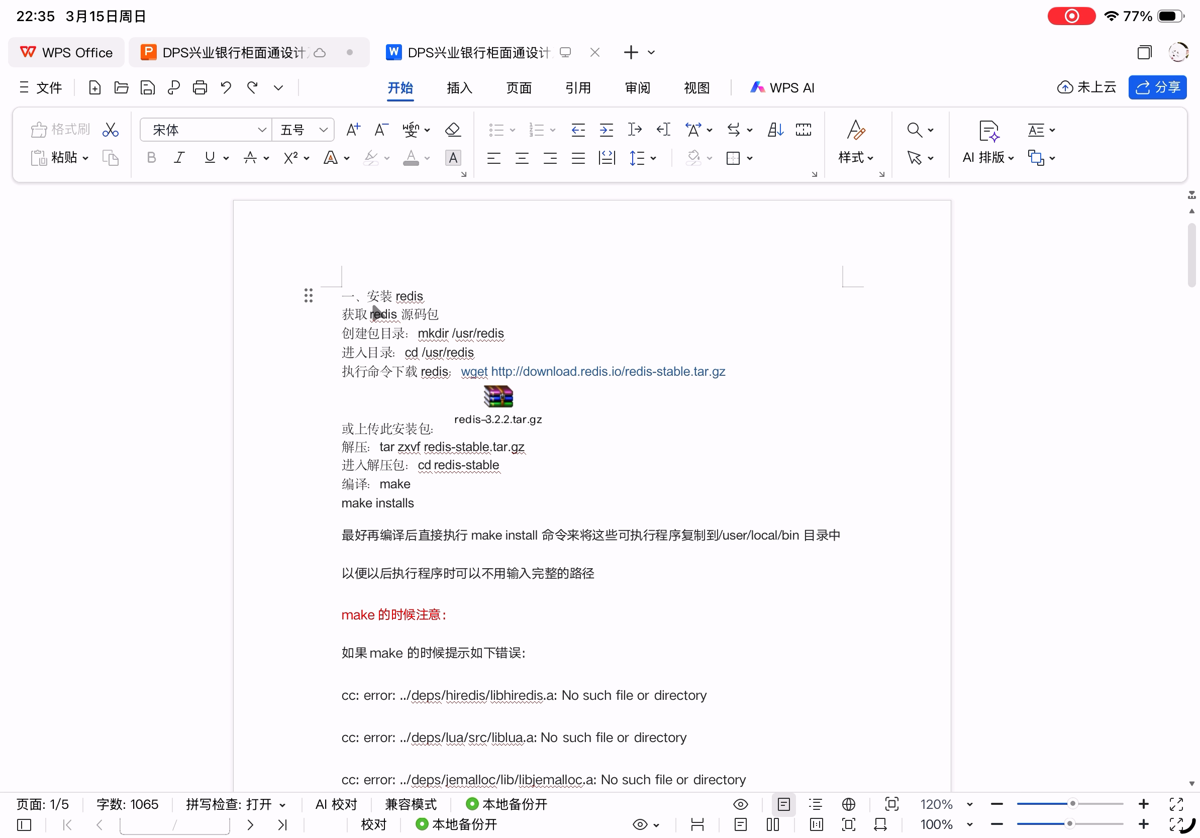Click the blue 分享 button
This screenshot has height=838, width=1200.
tap(1157, 87)
